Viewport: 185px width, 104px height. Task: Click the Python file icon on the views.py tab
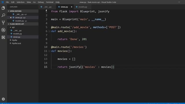coord(59,7)
